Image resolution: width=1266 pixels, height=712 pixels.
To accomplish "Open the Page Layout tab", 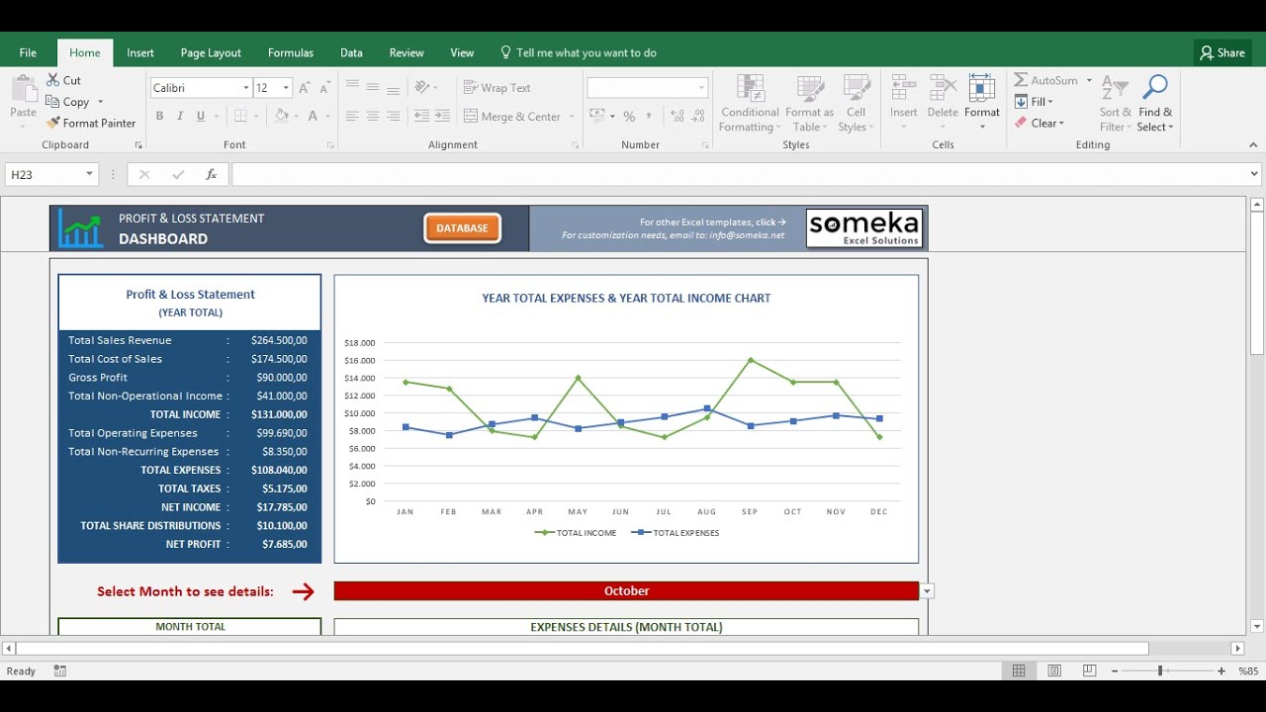I will tap(211, 52).
